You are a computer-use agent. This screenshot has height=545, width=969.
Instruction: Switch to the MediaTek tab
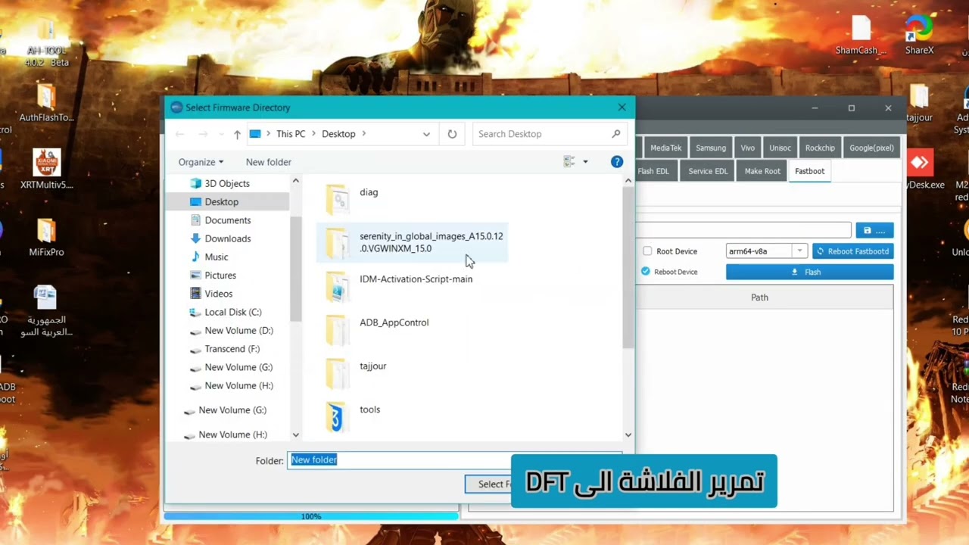point(666,148)
